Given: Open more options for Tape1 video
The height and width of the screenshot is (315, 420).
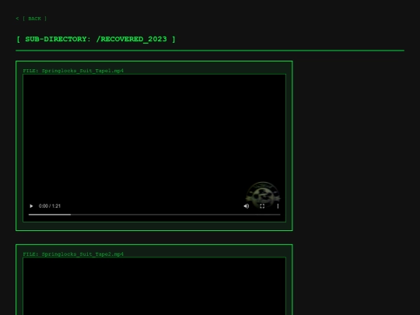Looking at the screenshot, I should pos(278,206).
